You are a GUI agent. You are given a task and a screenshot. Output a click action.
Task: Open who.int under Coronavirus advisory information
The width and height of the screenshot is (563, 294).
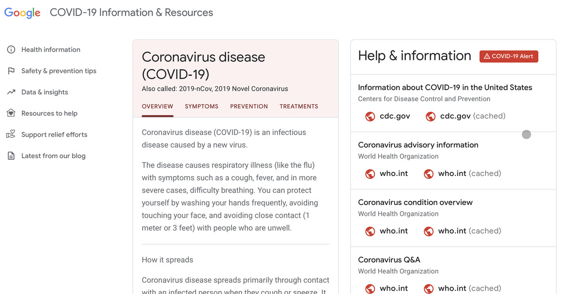tap(394, 173)
